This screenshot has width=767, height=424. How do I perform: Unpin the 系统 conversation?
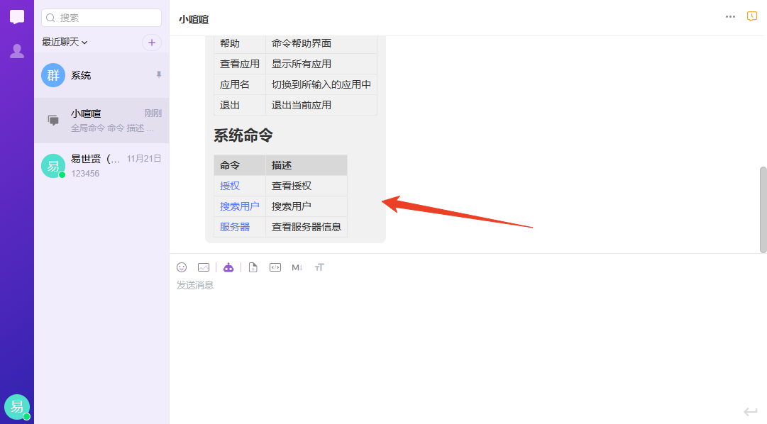[160, 74]
